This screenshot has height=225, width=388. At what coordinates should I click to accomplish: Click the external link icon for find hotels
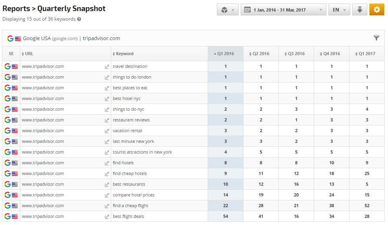106,163
